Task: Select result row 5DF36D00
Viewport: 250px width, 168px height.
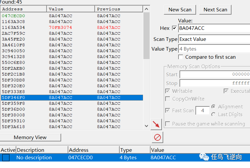Action: [72, 109]
